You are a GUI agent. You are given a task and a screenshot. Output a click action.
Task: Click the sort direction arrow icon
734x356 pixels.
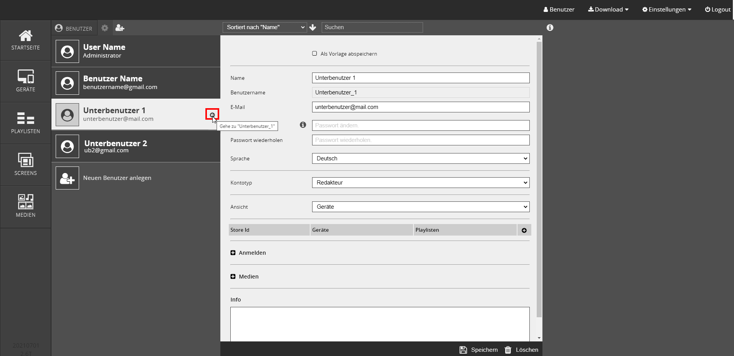(313, 27)
